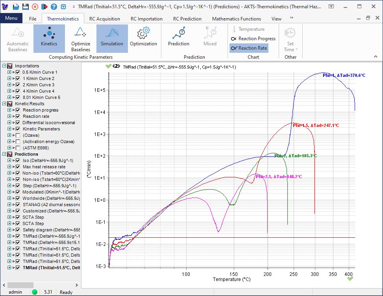Open the Kinetics tool in ribbon
Viewport: 383px width, 296px height.
point(49,38)
